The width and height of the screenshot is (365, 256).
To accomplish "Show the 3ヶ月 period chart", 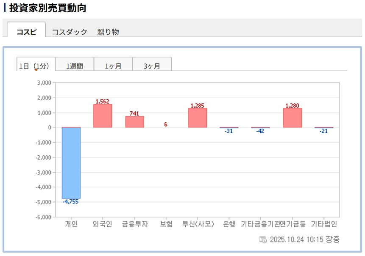I will (152, 66).
